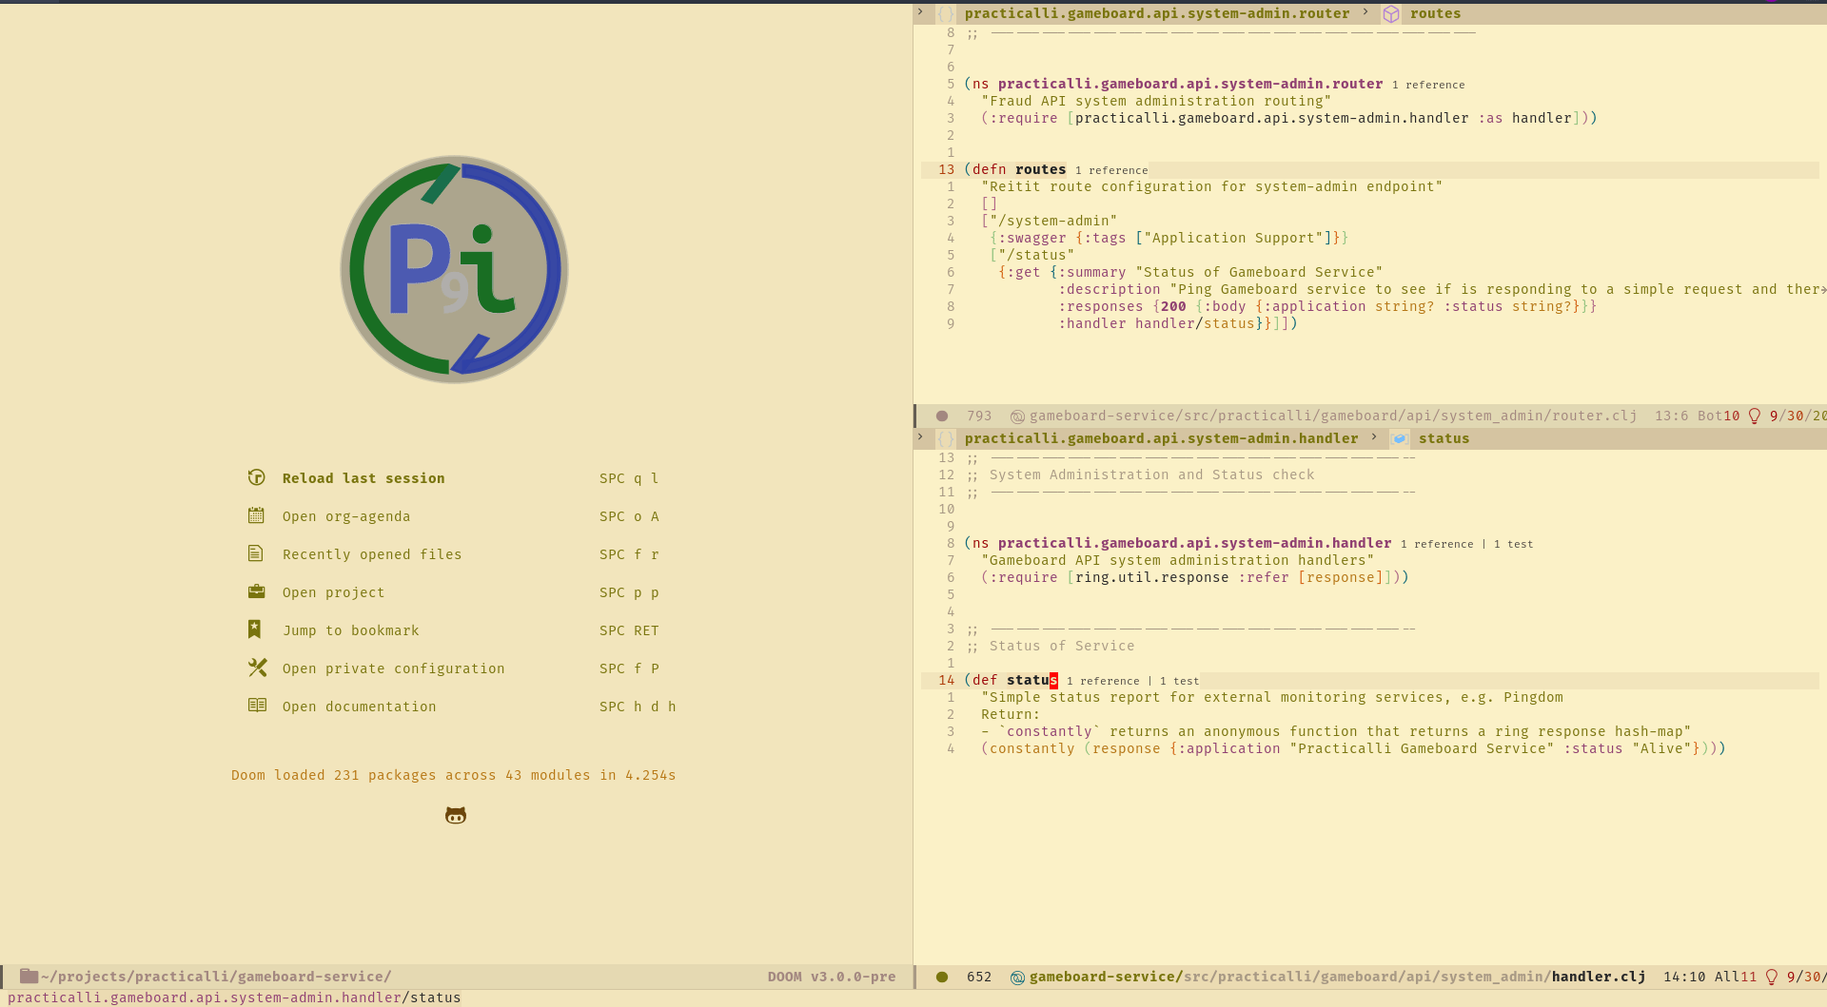Expand the chevron at the left of the handler header

point(919,437)
